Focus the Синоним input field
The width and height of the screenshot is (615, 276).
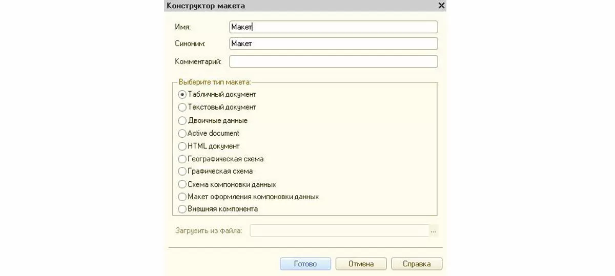coord(333,44)
